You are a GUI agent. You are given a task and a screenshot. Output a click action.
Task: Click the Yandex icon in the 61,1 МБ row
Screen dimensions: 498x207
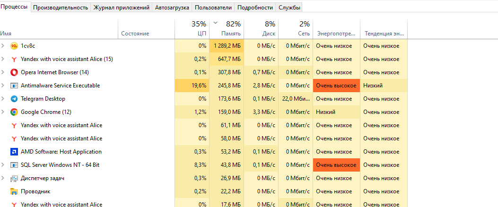click(14, 125)
